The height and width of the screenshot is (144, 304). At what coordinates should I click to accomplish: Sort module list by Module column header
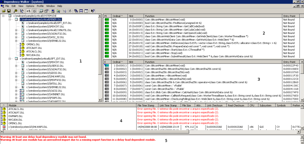click(72, 105)
